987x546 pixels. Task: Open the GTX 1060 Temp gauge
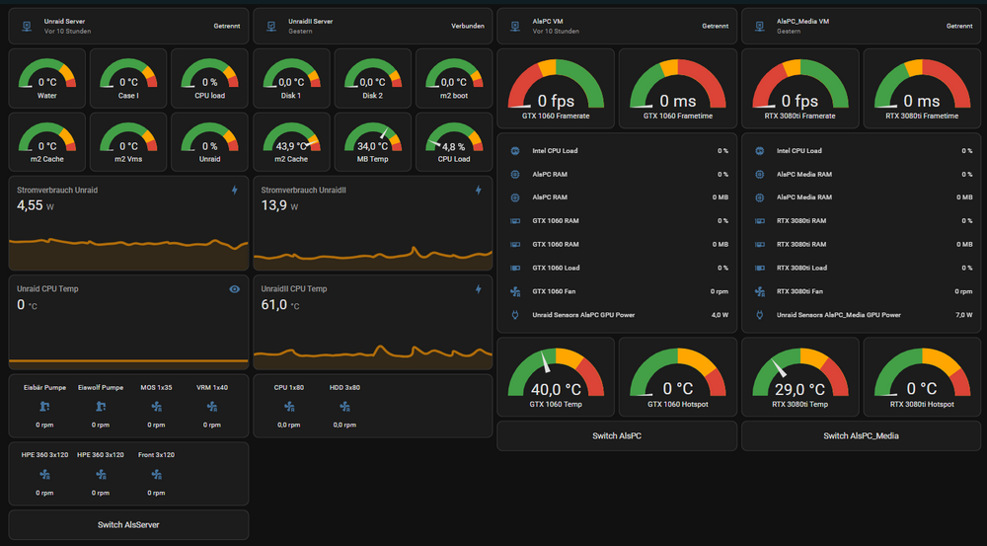tap(556, 376)
